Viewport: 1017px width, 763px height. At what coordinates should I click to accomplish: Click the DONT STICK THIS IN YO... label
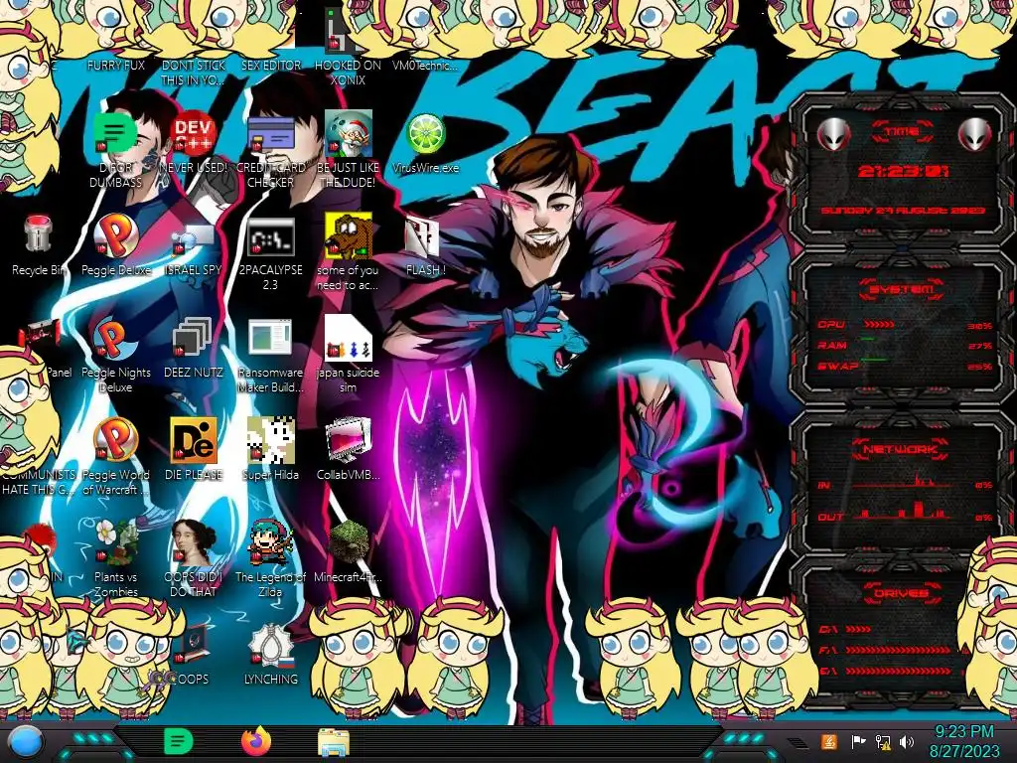click(x=194, y=73)
